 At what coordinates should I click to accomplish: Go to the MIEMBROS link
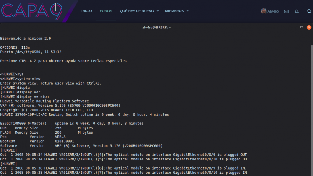pos(174,11)
